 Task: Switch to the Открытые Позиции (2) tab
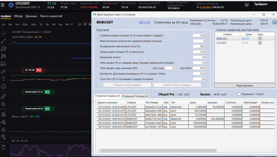(x=135, y=96)
